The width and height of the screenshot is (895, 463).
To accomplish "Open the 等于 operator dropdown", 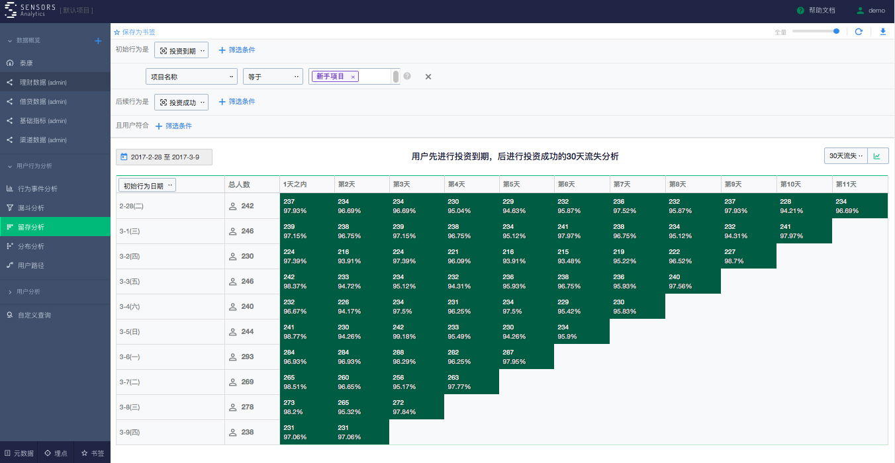I will (273, 76).
